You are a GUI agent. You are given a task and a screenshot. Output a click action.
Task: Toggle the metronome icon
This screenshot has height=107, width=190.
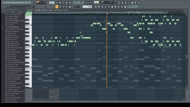(57, 3)
